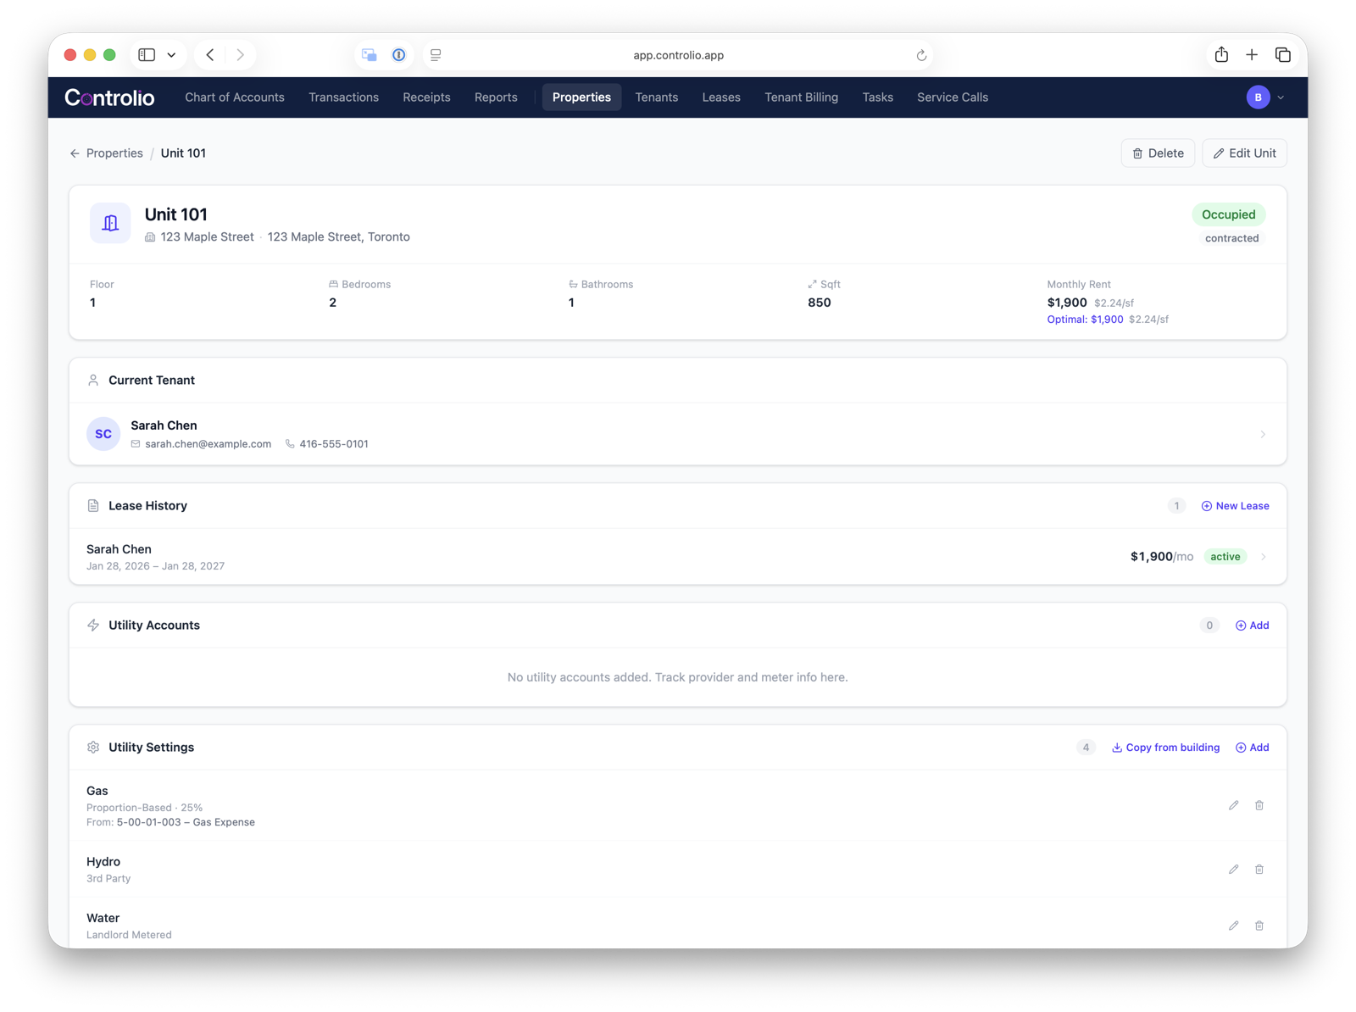The image size is (1356, 1012).
Task: Reload the page in the address bar
Action: pos(921,55)
